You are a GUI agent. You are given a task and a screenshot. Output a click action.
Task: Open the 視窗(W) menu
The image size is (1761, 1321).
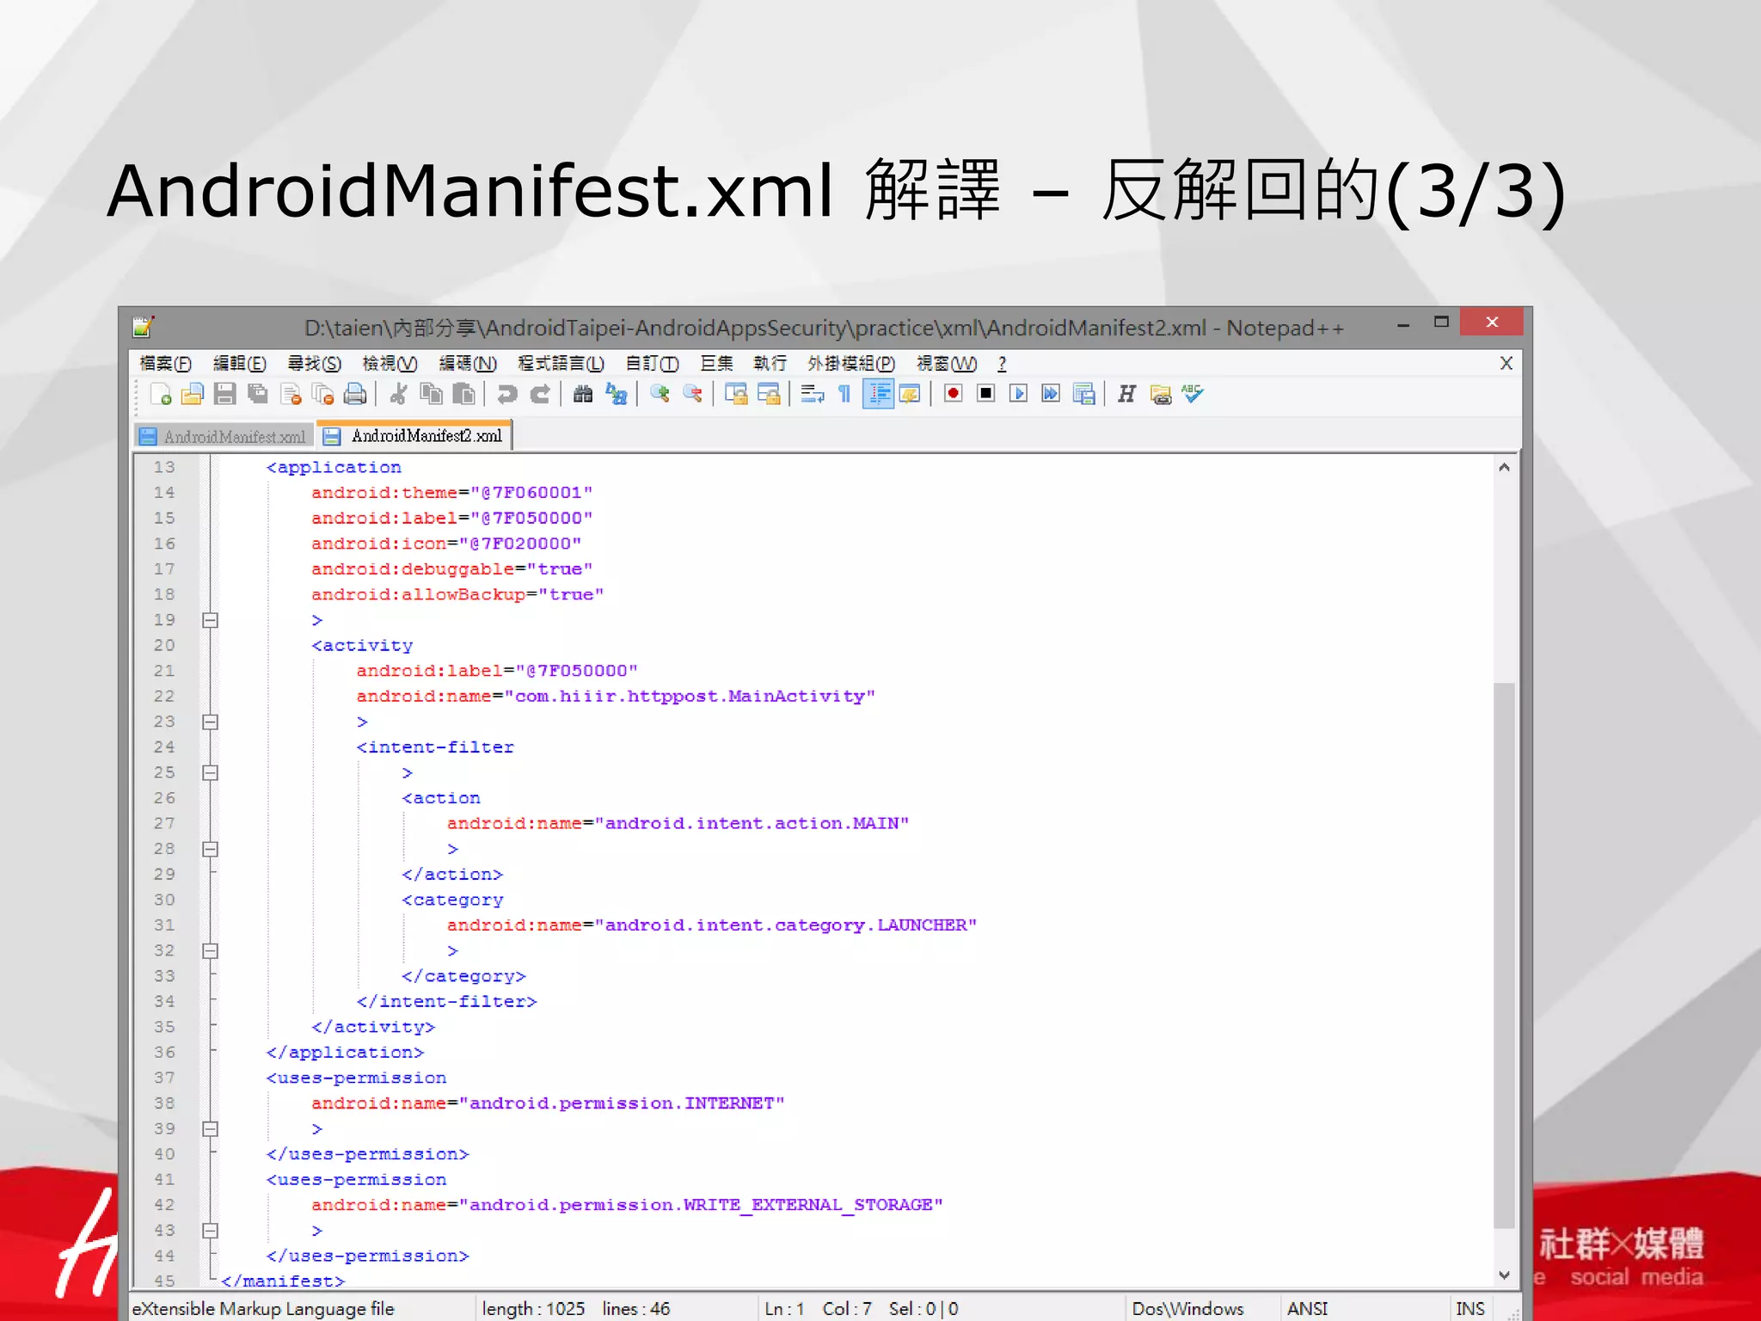(x=947, y=364)
